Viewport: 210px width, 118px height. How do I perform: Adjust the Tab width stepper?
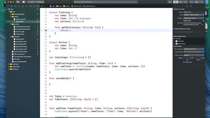pos(193,58)
